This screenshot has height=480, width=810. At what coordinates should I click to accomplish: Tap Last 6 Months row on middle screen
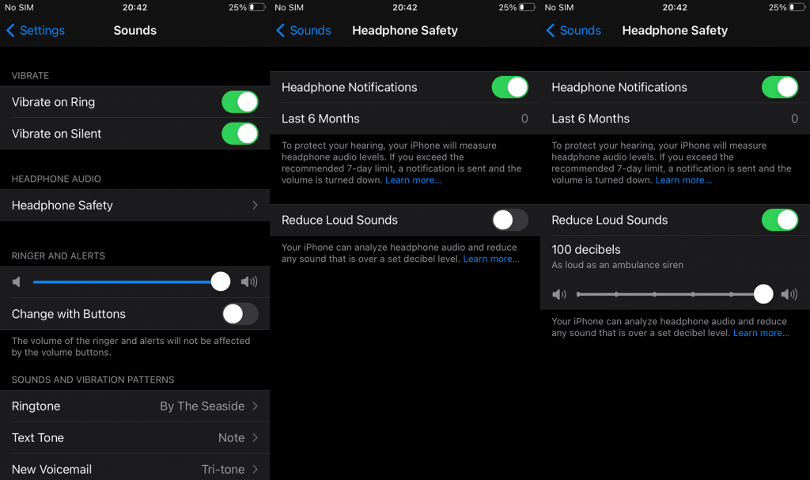[x=405, y=119]
